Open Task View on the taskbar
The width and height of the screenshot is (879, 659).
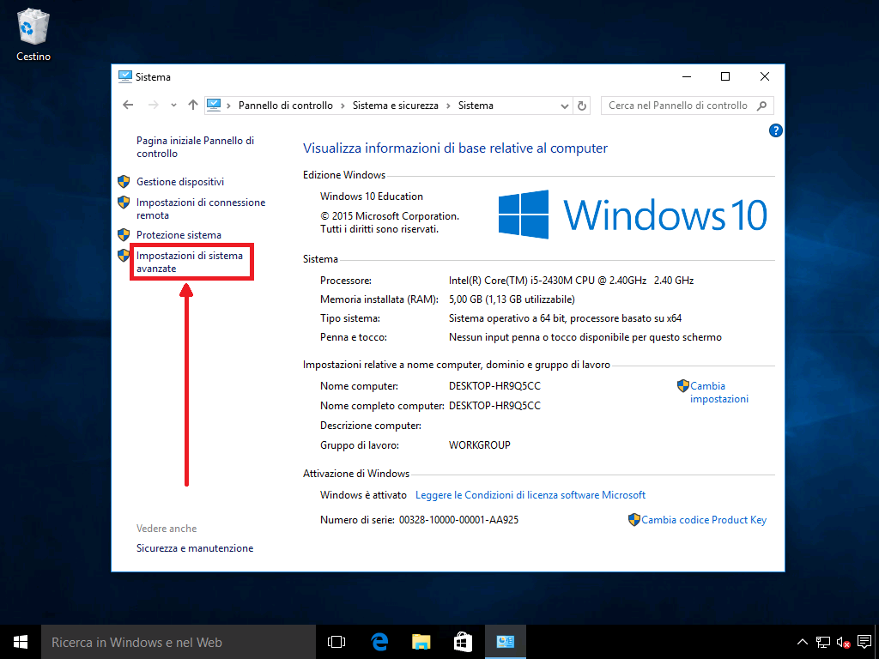[x=336, y=642]
